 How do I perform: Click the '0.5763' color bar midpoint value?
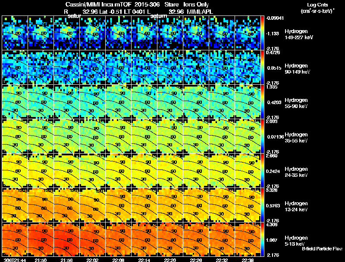pos(273,206)
